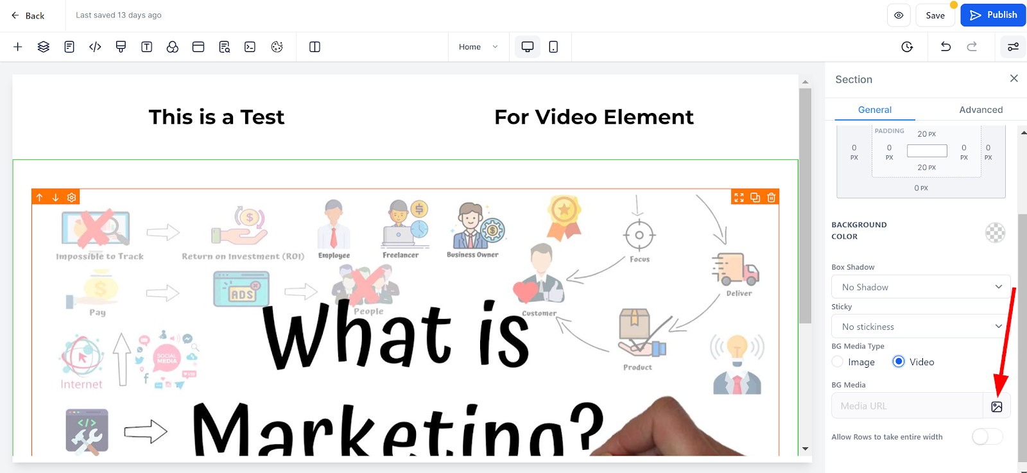1027x473 pixels.
Task: Click the marketing video background
Action: (405, 322)
